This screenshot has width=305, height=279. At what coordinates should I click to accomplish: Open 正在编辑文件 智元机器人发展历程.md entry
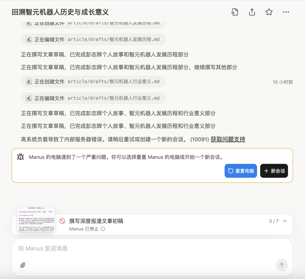pos(93,40)
